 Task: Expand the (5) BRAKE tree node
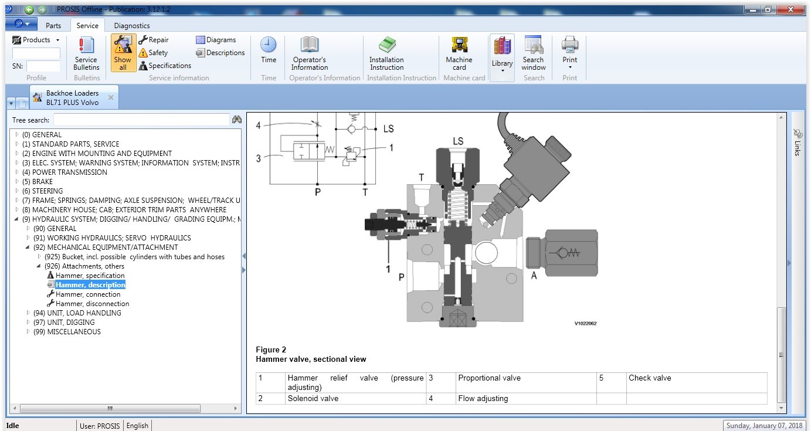[x=17, y=182]
